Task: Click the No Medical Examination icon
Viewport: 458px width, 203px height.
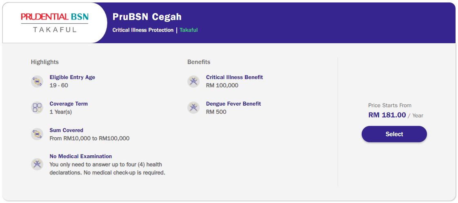Action: pos(37,164)
